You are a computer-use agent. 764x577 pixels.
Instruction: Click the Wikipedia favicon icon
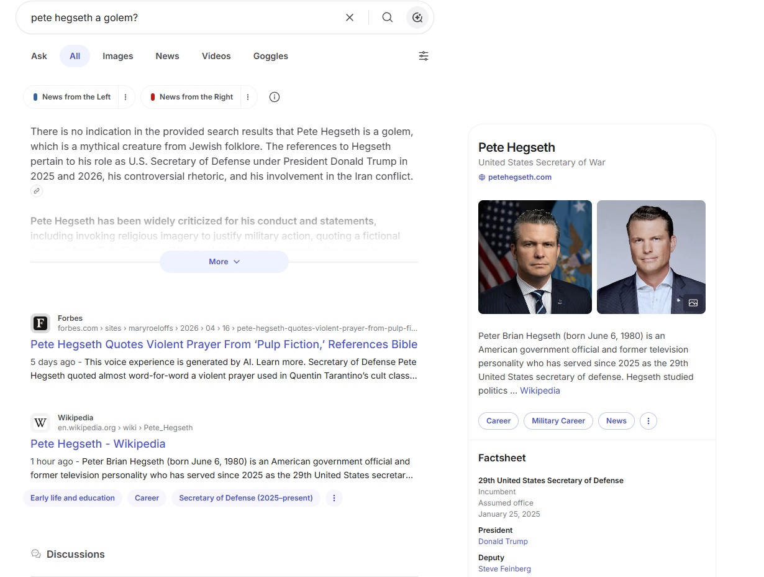[40, 423]
